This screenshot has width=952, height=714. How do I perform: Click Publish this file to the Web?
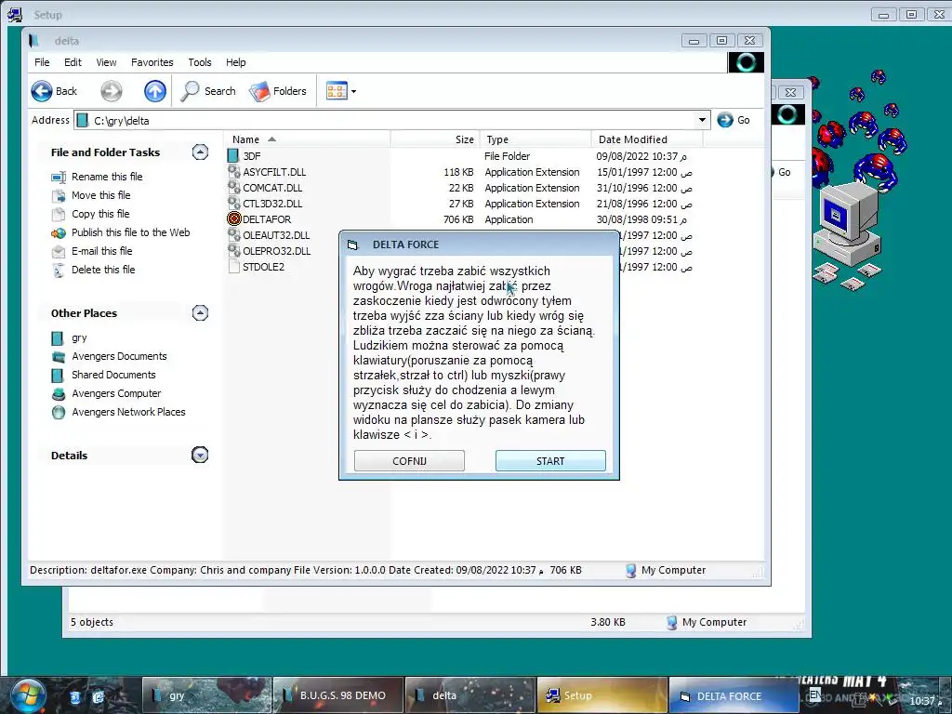[x=130, y=232]
